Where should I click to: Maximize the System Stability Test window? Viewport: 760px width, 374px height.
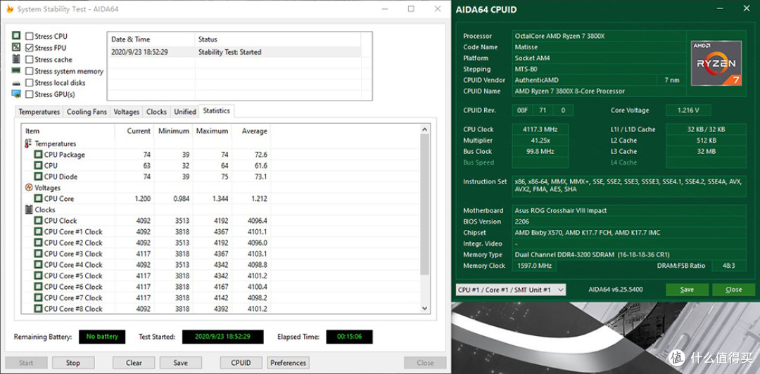coord(411,8)
